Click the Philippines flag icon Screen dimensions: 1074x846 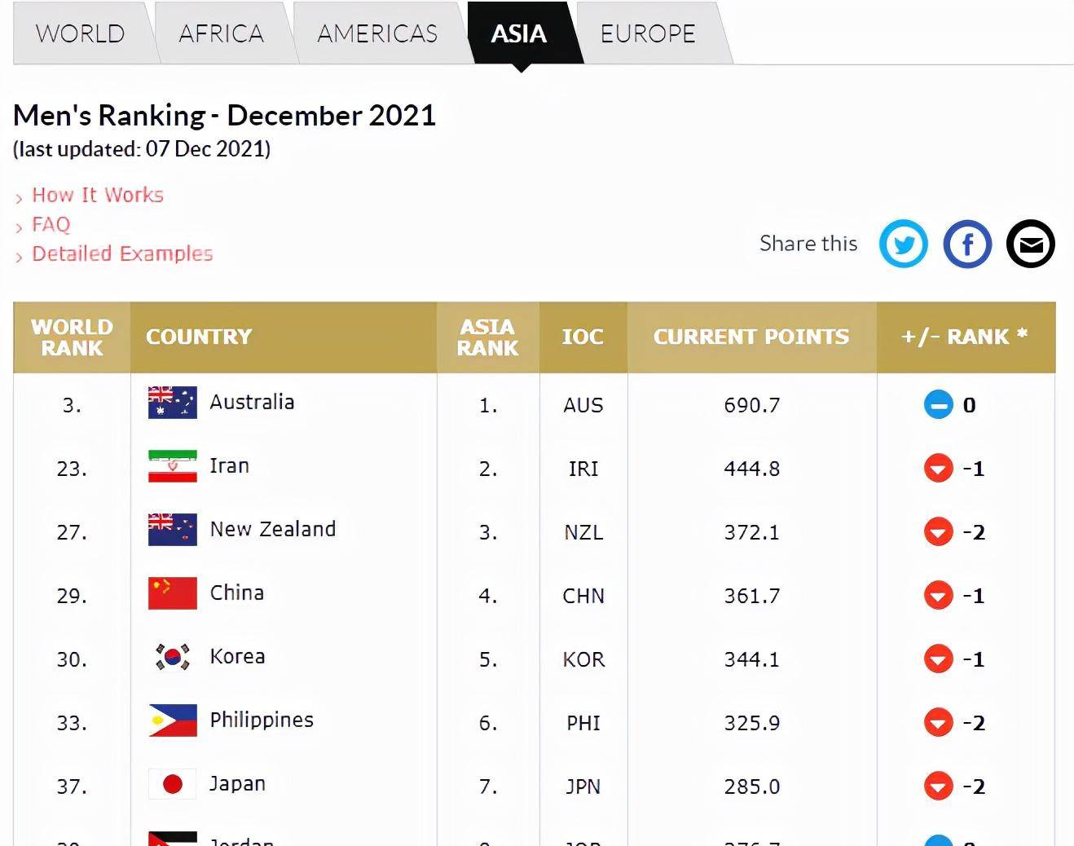coord(173,720)
